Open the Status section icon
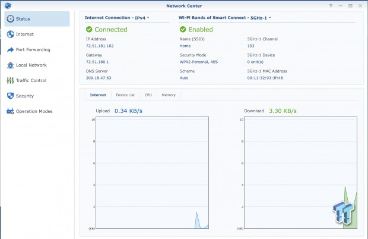 [10, 19]
